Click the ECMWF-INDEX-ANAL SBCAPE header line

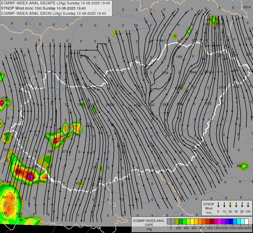tap(56, 3)
